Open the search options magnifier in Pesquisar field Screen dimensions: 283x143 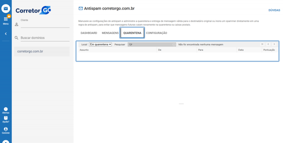131,45
